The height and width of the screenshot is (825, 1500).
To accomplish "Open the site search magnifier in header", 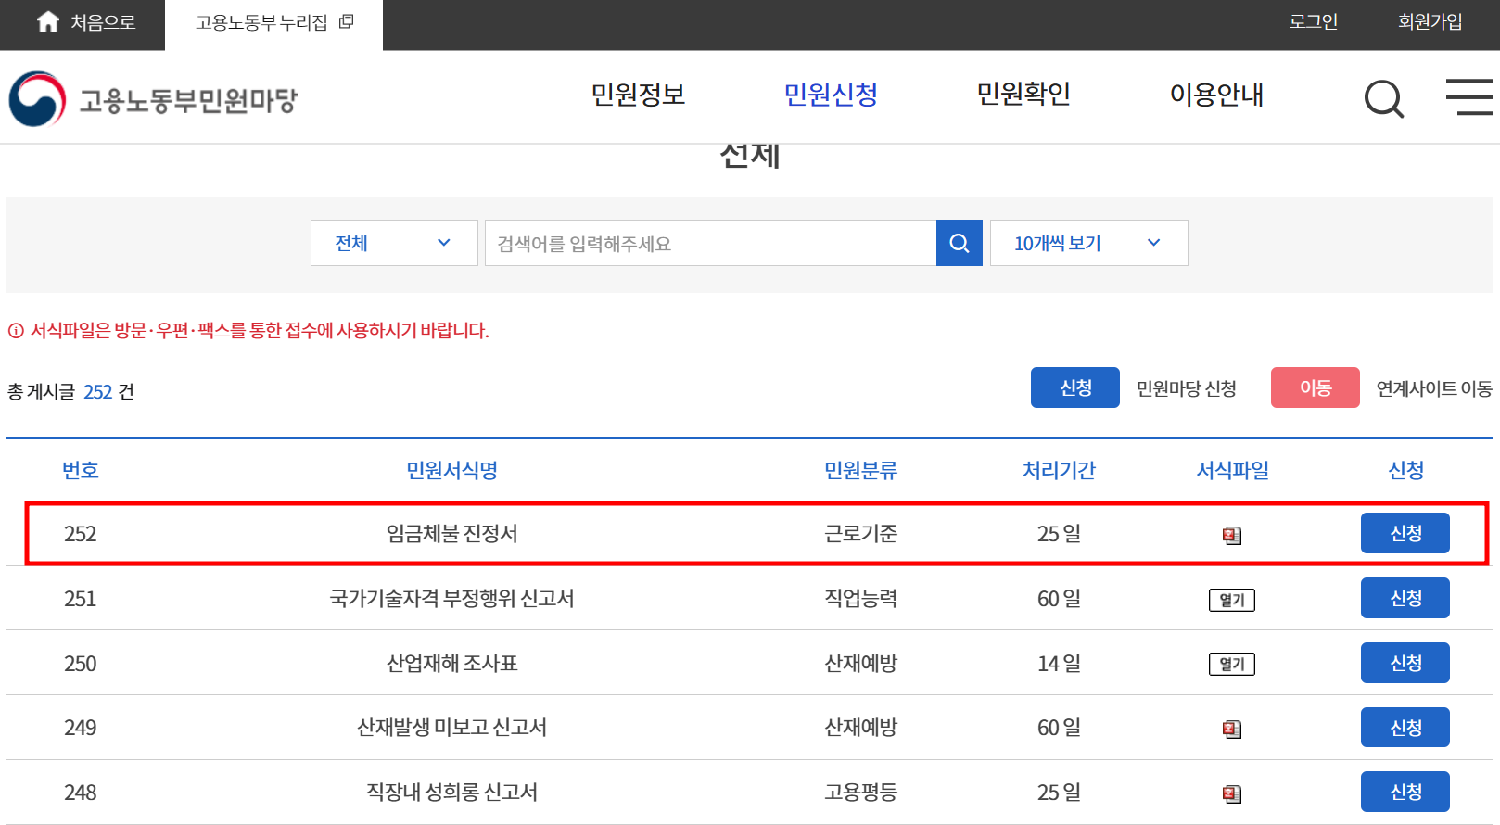I will (1384, 98).
